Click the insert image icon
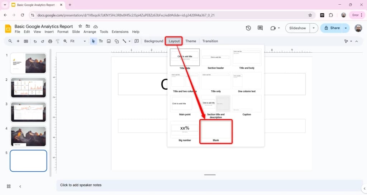 click(109, 41)
